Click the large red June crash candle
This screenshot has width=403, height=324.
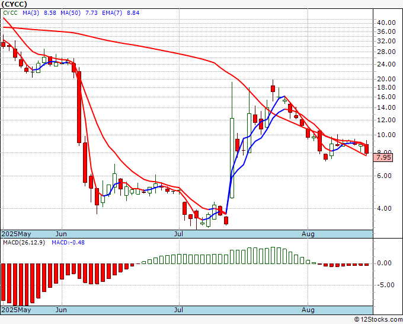[x=79, y=107]
